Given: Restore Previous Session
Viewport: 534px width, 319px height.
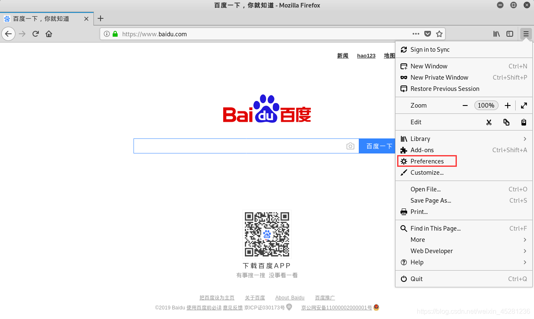Looking at the screenshot, I should pyautogui.click(x=464, y=89).
